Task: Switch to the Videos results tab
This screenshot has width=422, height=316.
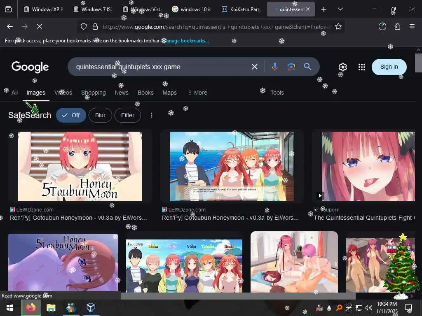Action: [x=63, y=93]
